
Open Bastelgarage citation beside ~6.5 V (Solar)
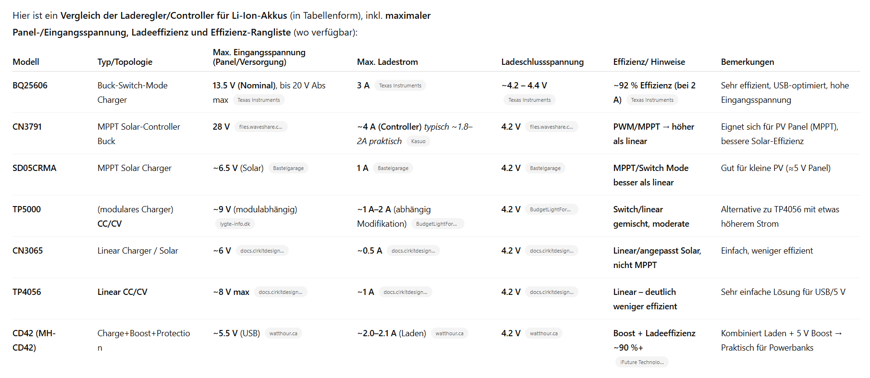288,168
